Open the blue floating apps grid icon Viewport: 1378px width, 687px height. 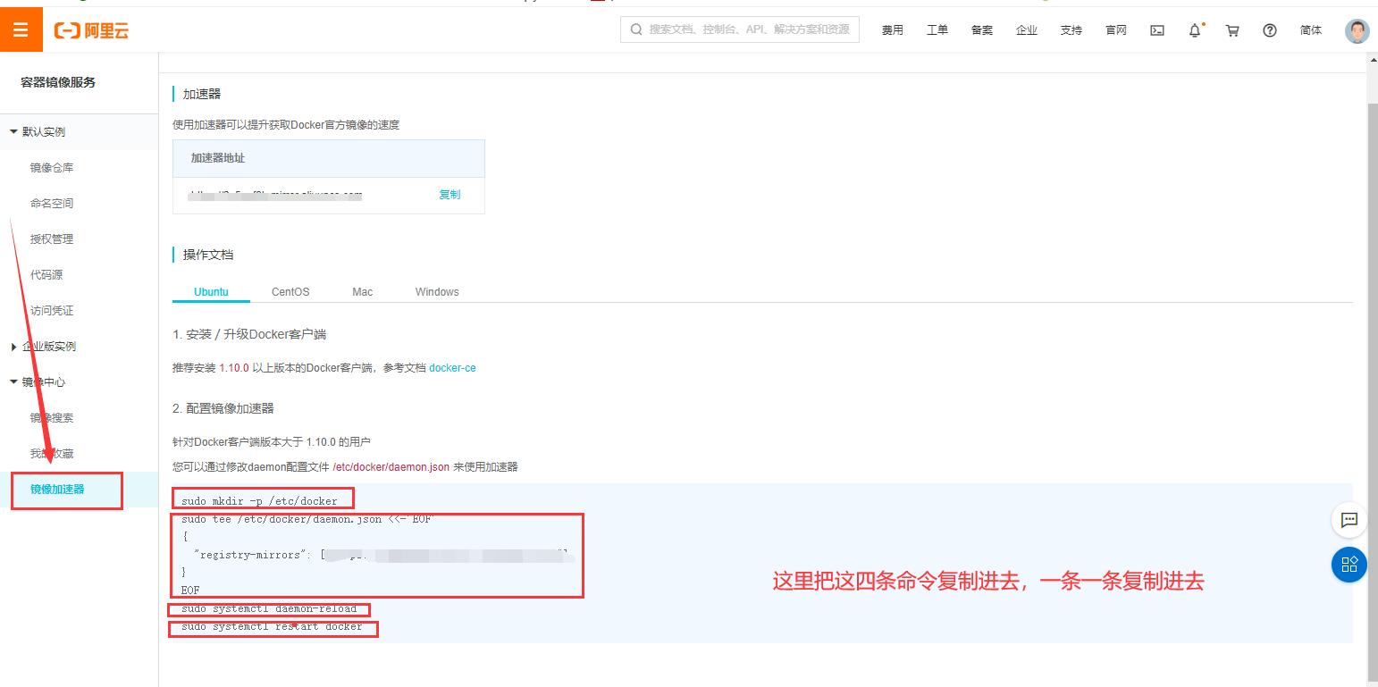pyautogui.click(x=1349, y=565)
